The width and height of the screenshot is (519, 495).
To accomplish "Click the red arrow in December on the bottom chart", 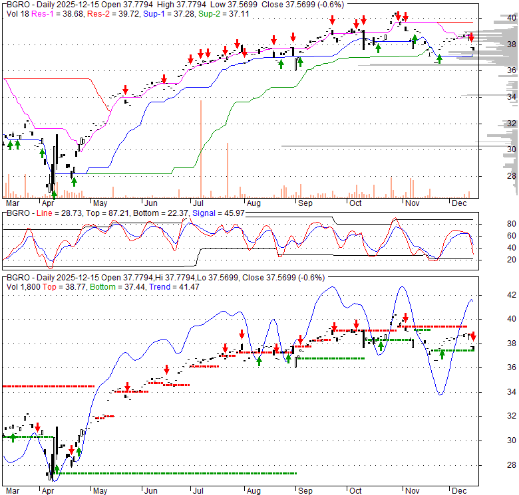I will [x=473, y=336].
